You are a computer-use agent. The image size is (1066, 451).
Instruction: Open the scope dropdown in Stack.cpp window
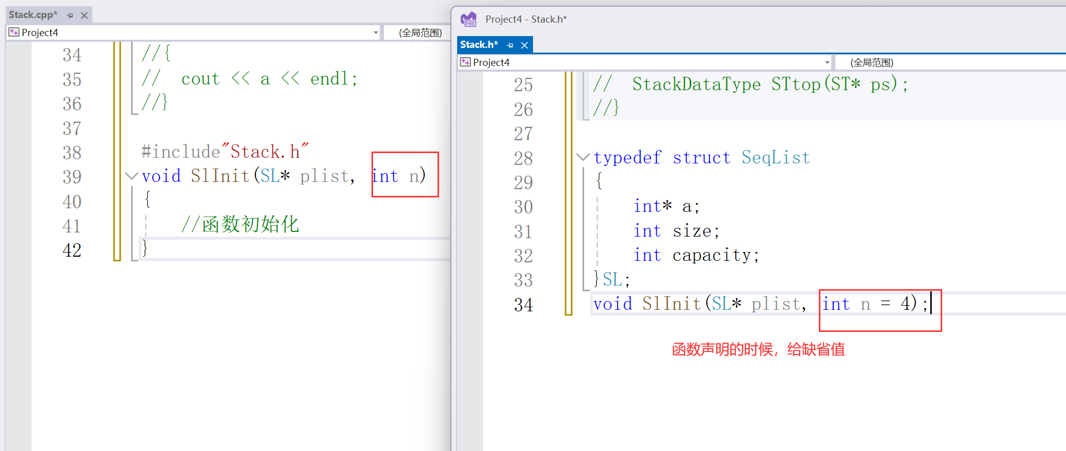coord(420,32)
